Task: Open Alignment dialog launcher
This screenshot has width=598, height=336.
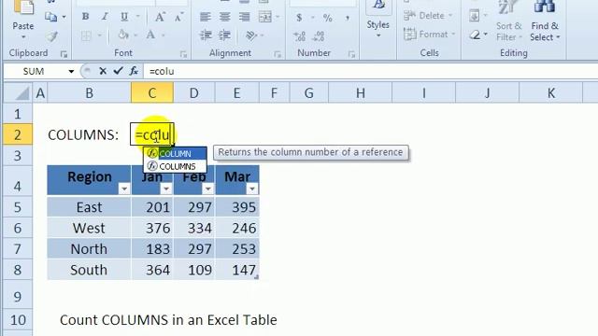Action: pos(278,54)
